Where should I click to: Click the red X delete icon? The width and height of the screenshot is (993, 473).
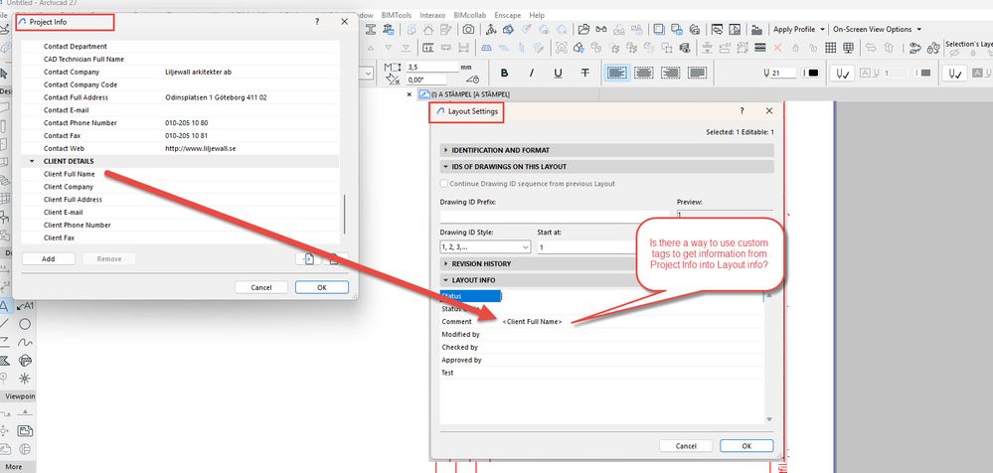point(777,48)
